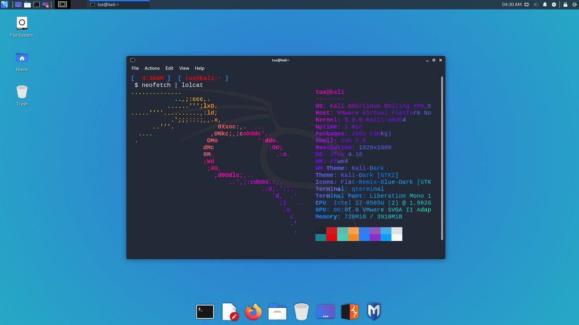This screenshot has width=579, height=325.
Task: Click the 'tux@kali' neofetch header text
Action: coord(330,92)
